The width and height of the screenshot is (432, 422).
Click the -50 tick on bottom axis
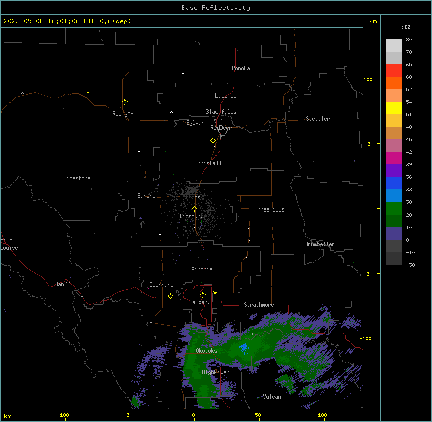(128, 415)
